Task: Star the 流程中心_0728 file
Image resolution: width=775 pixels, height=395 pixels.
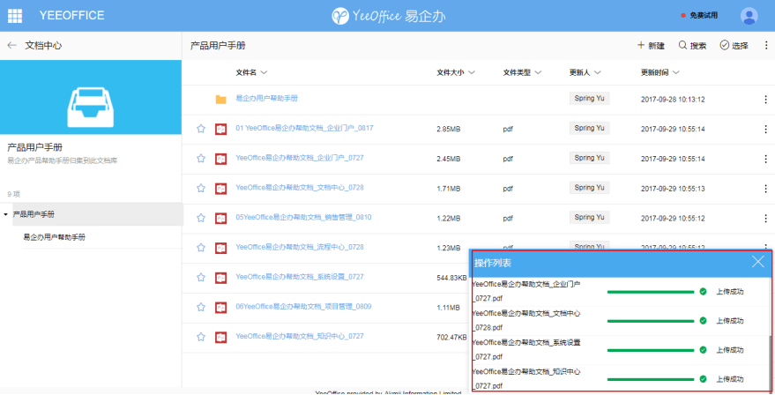Action: [x=201, y=247]
